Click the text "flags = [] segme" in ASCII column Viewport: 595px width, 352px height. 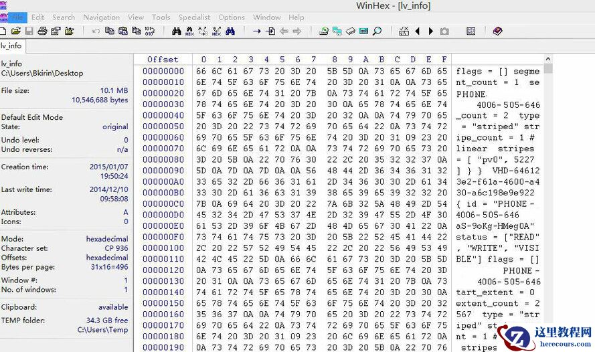pos(497,72)
